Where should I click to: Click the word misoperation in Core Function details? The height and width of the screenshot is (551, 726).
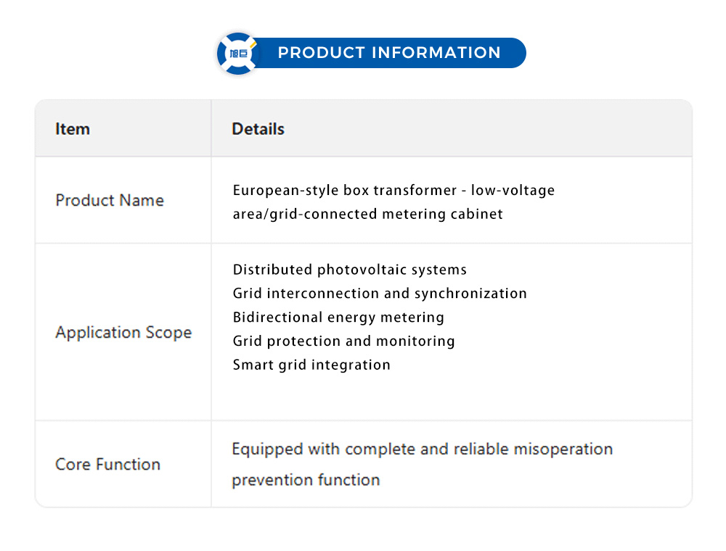tap(563, 449)
